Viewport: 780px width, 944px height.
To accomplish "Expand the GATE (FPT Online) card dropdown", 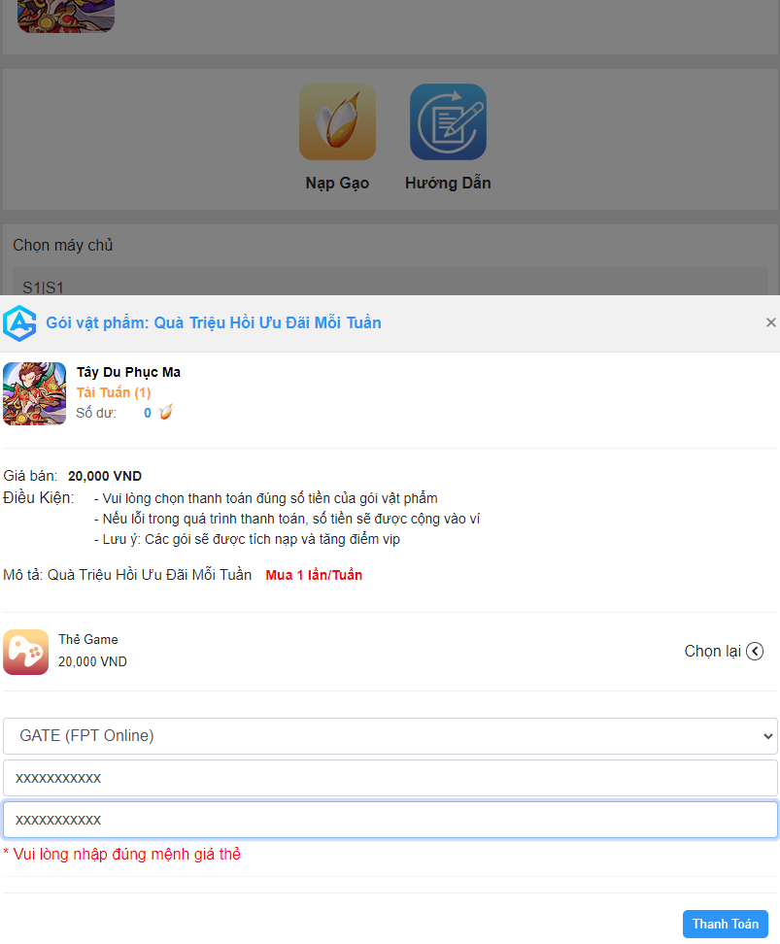I will (390, 736).
